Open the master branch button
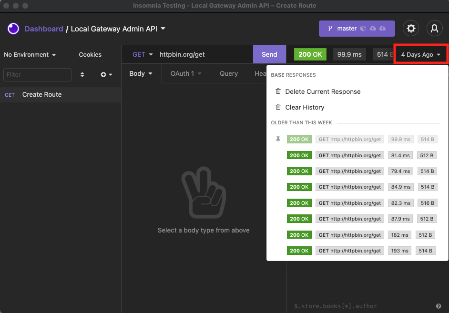449x313 pixels. pos(357,28)
